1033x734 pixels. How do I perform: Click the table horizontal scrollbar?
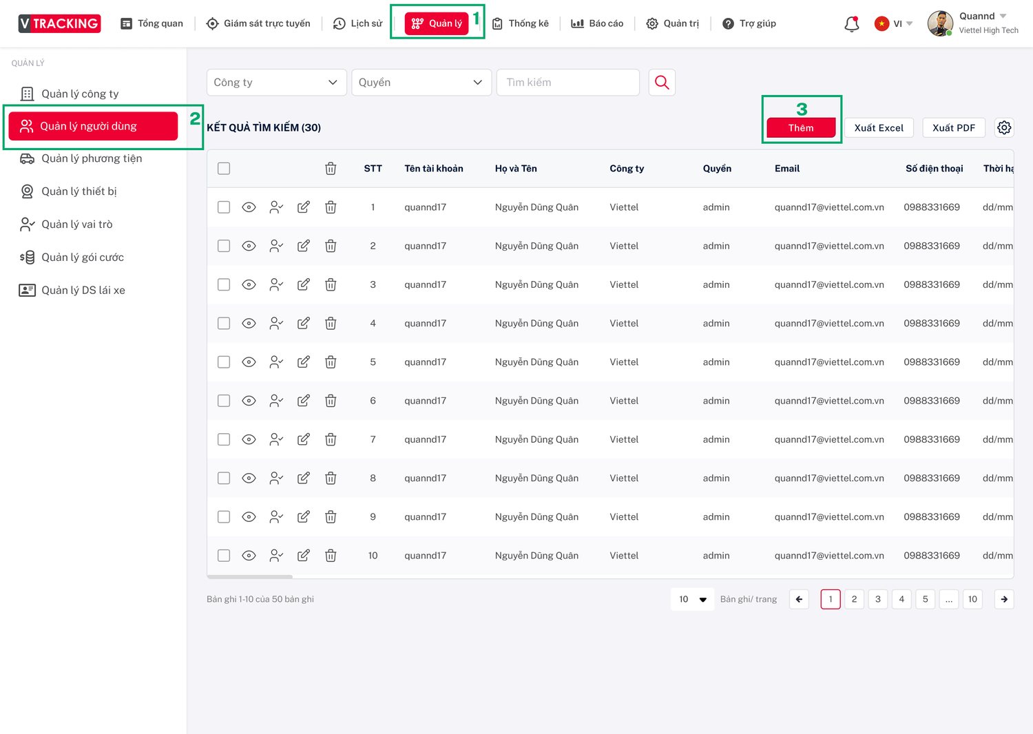pyautogui.click(x=250, y=576)
